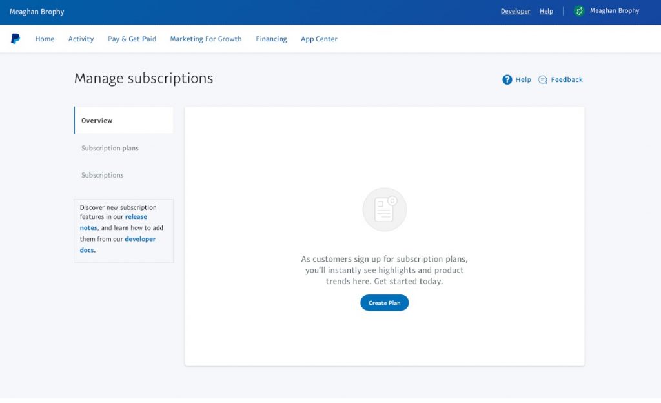Click the PayPal logo icon
This screenshot has width=661, height=403.
pos(15,39)
